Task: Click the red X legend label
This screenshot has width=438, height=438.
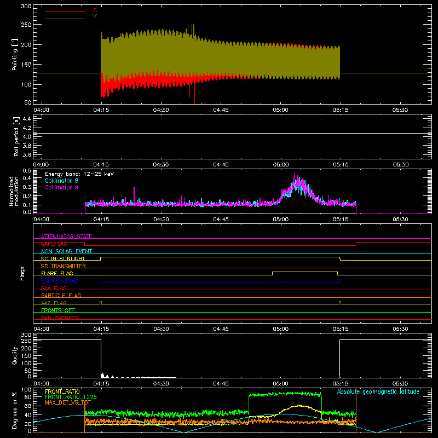Action: click(x=95, y=10)
